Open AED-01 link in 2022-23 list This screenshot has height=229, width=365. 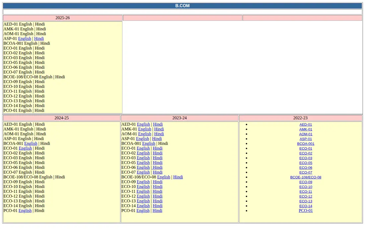(x=306, y=124)
